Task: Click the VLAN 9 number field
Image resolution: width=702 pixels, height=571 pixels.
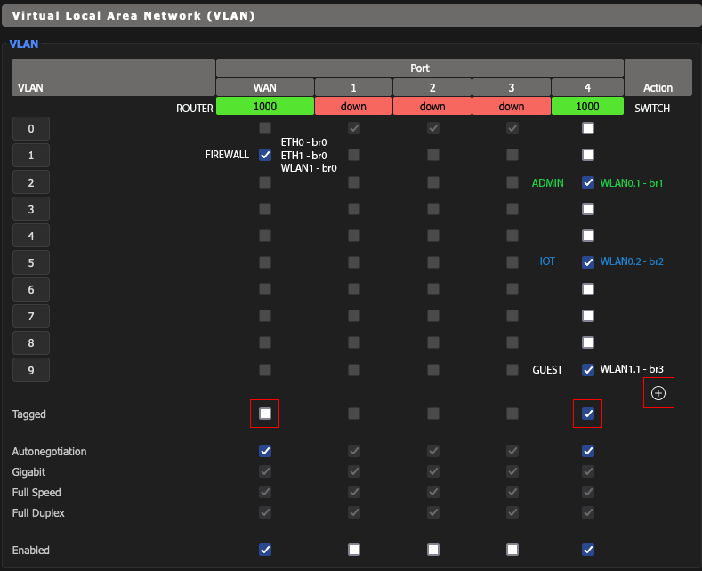Action: [31, 370]
